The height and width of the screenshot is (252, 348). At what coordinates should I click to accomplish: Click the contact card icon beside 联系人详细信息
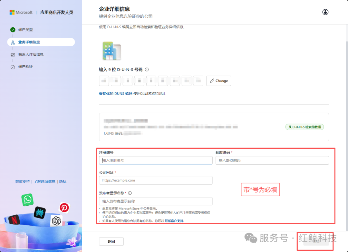pyautogui.click(x=13, y=54)
